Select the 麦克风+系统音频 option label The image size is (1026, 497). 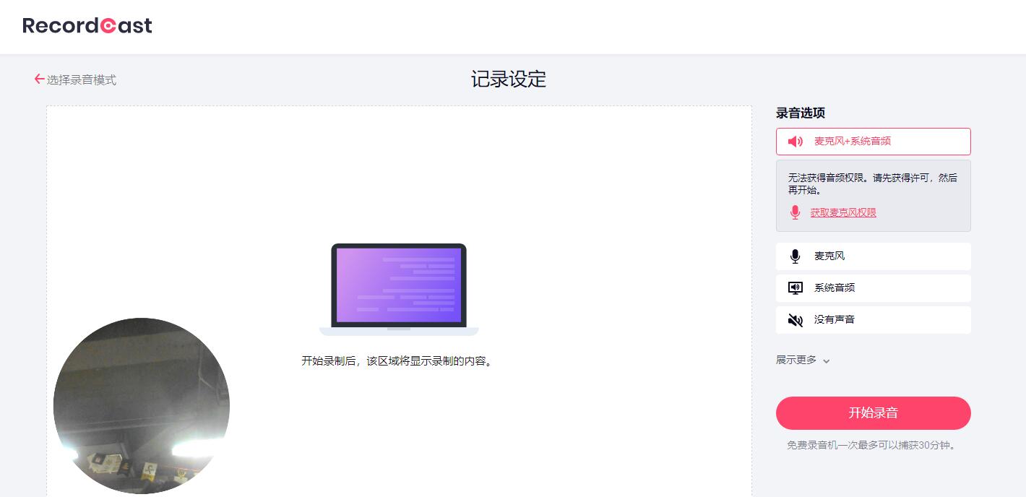click(x=852, y=142)
